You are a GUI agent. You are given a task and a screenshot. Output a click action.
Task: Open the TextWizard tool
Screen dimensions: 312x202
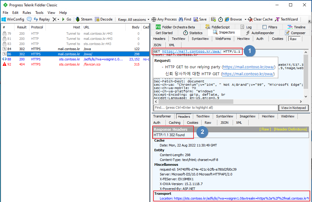pyautogui.click(x=286, y=19)
